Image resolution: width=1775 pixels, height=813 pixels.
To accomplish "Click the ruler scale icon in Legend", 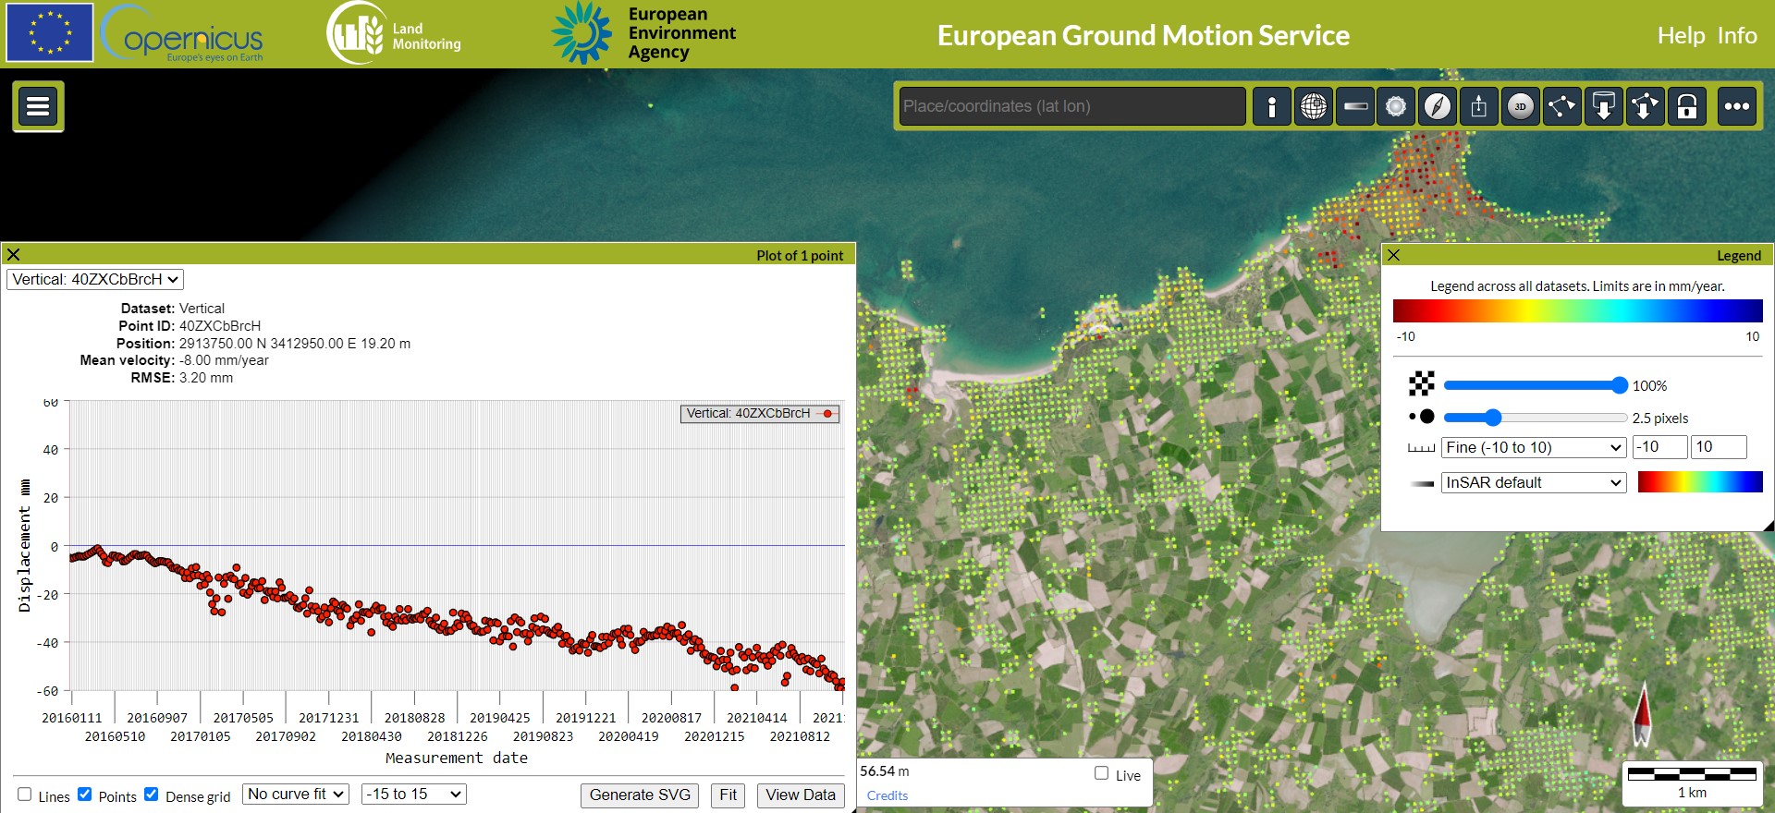I will coord(1421,448).
